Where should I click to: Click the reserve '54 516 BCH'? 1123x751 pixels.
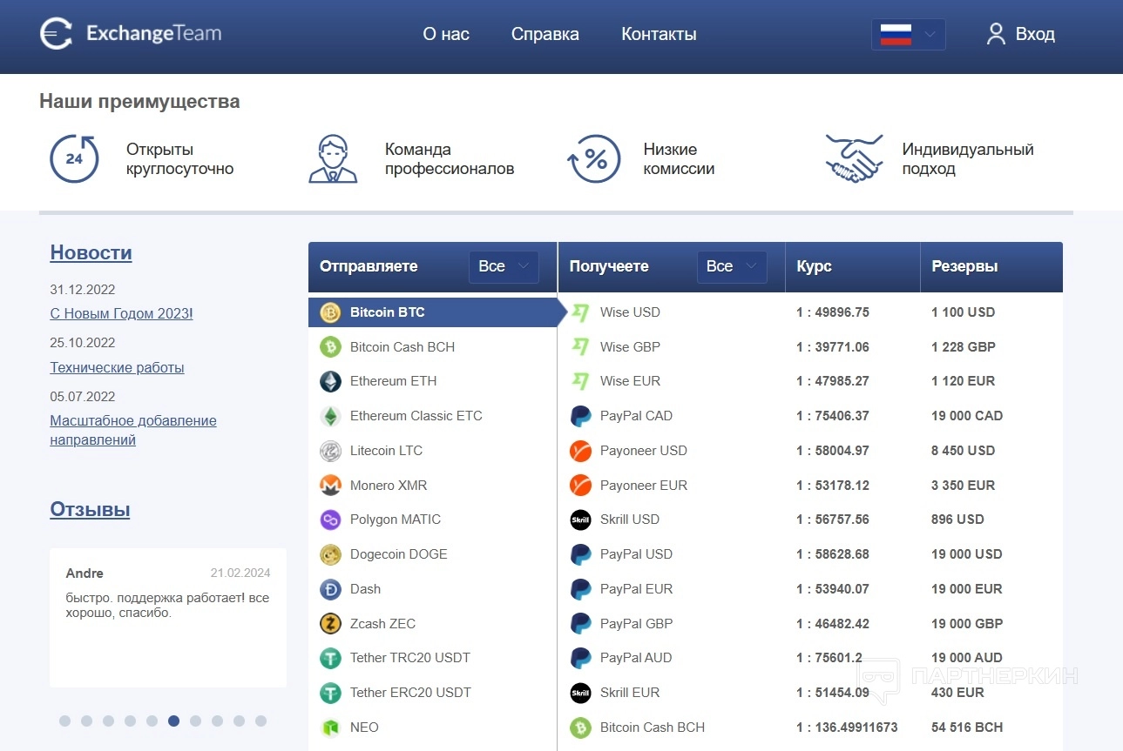(x=967, y=728)
